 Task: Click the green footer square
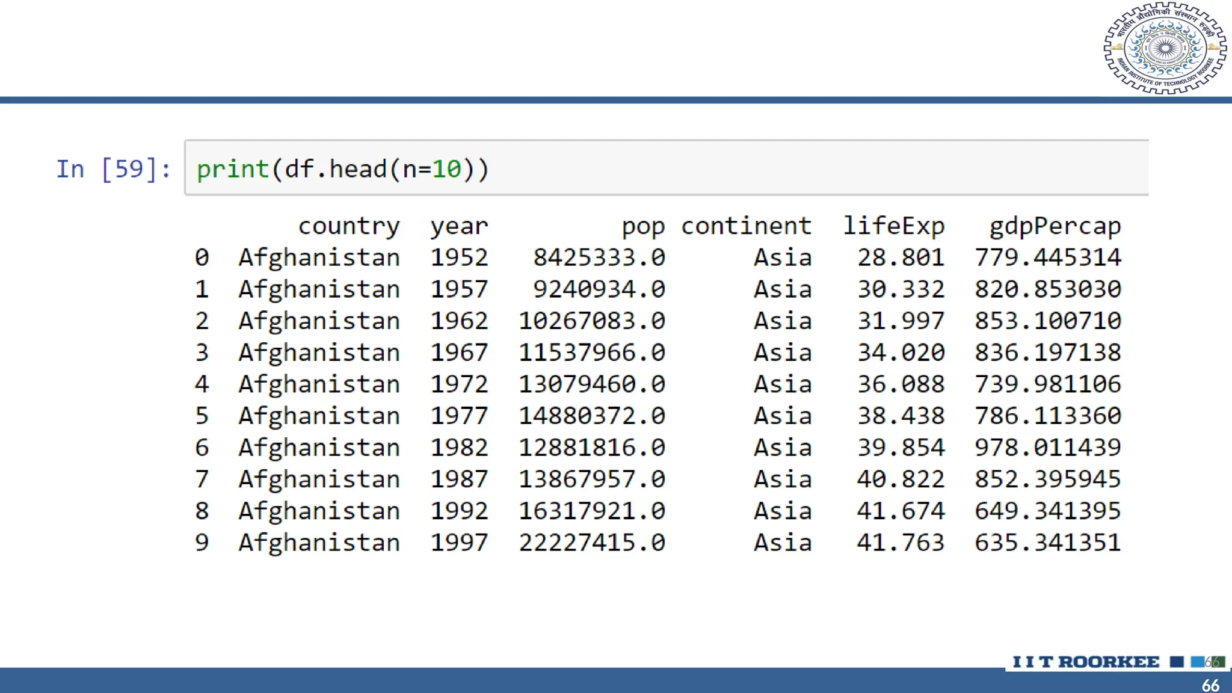[1218, 662]
